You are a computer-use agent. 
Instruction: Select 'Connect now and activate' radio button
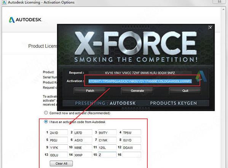pyautogui.click(x=46, y=113)
